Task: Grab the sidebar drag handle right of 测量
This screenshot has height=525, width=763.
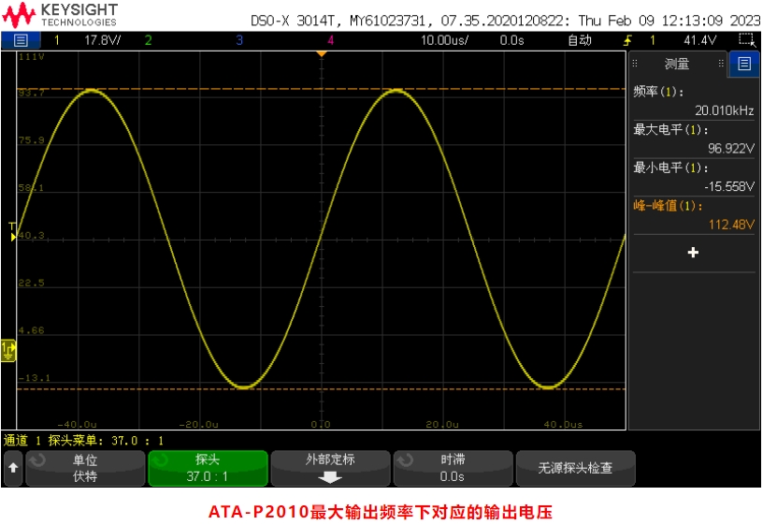Action: [721, 64]
